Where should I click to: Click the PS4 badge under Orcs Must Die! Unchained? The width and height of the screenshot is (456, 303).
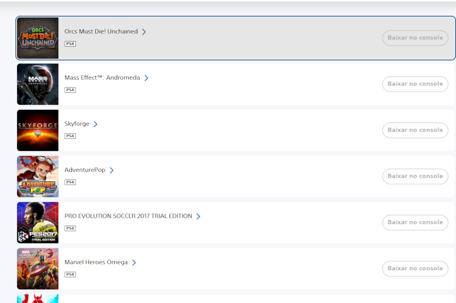click(x=70, y=44)
